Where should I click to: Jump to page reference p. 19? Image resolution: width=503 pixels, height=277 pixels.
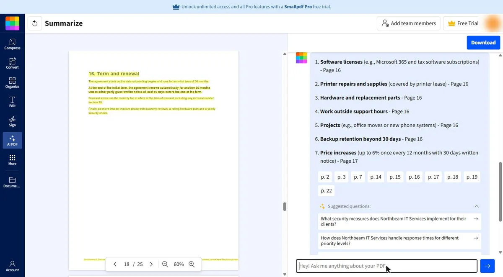472,177
